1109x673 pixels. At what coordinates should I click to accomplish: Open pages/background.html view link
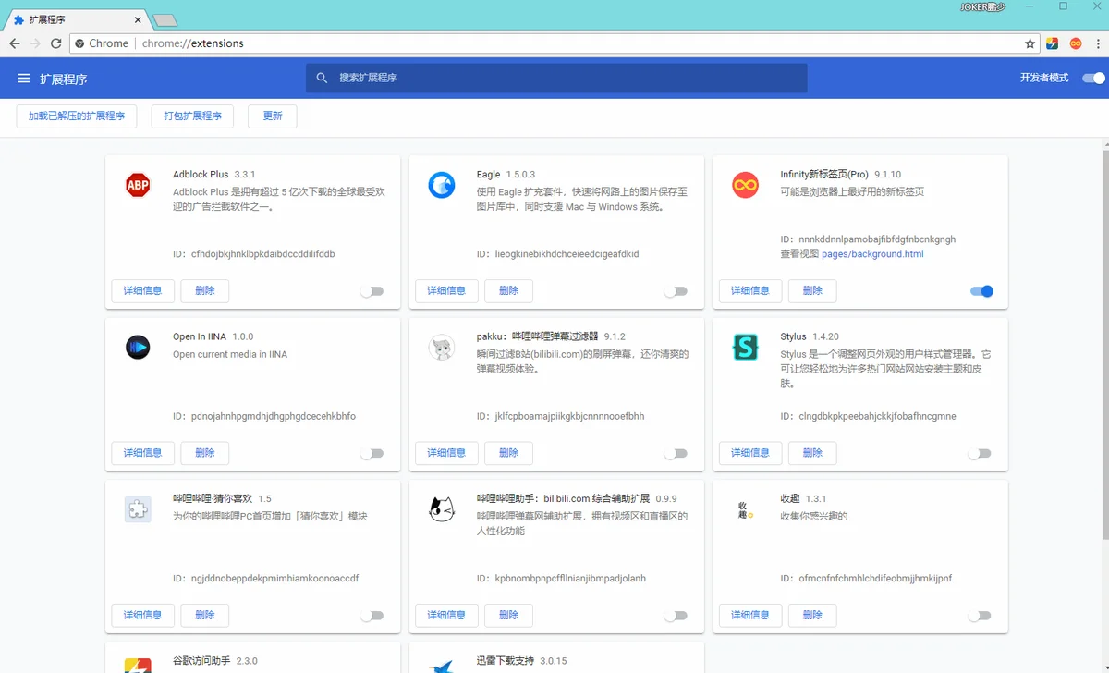872,254
